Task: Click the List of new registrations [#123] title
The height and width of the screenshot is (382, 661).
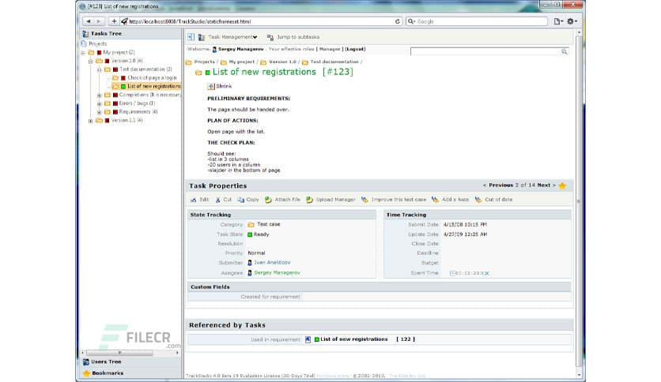Action: click(x=282, y=72)
